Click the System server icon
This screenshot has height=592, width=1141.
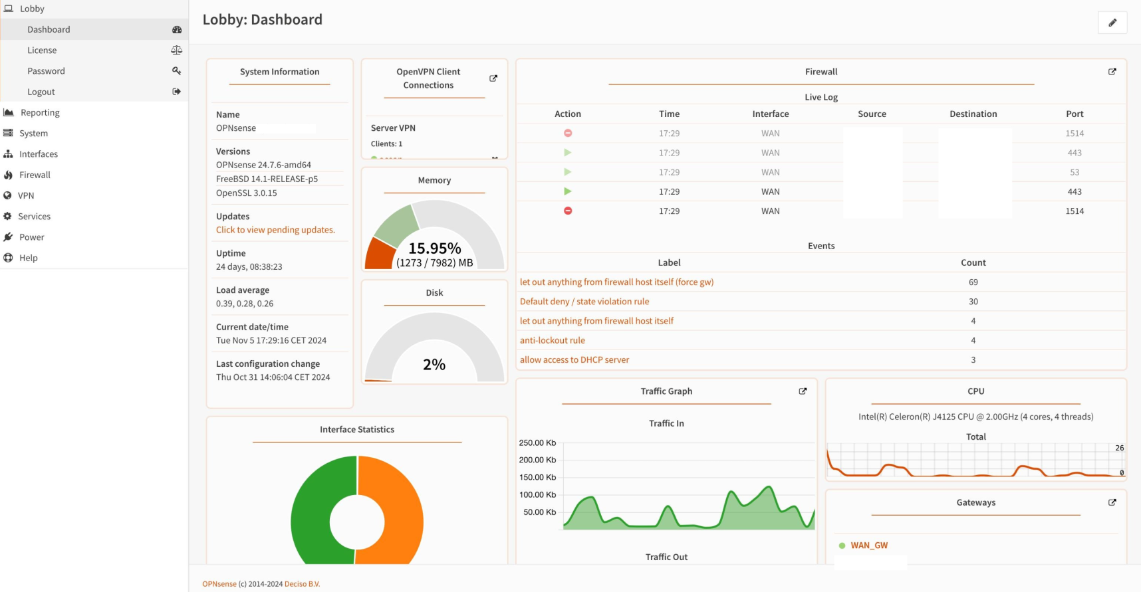(x=8, y=133)
